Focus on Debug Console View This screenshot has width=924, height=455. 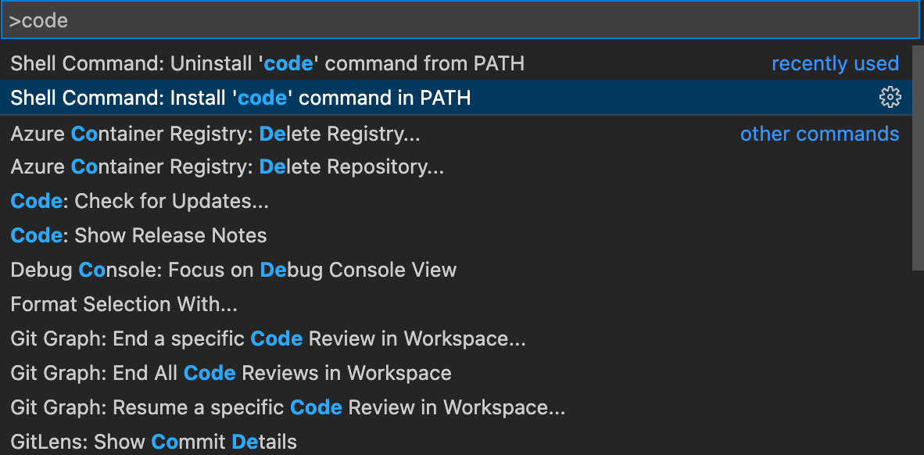[234, 270]
